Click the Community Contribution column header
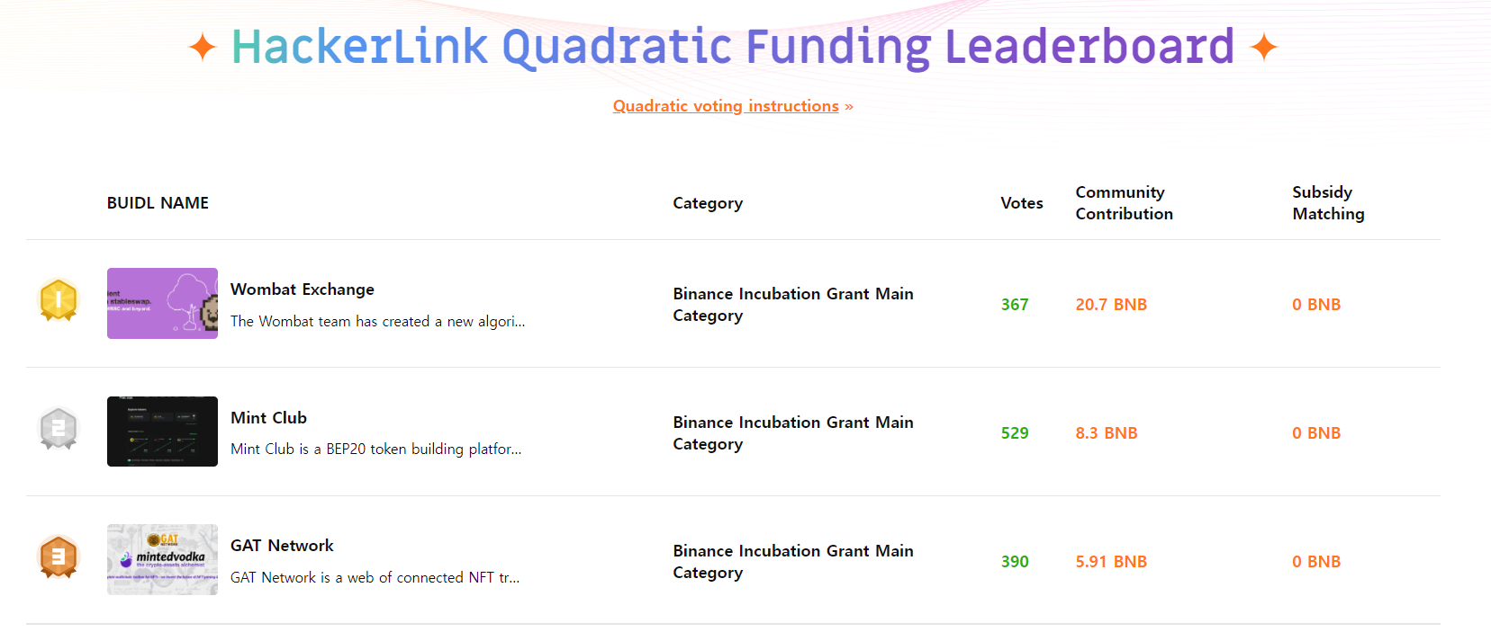The width and height of the screenshot is (1491, 632). [x=1124, y=203]
